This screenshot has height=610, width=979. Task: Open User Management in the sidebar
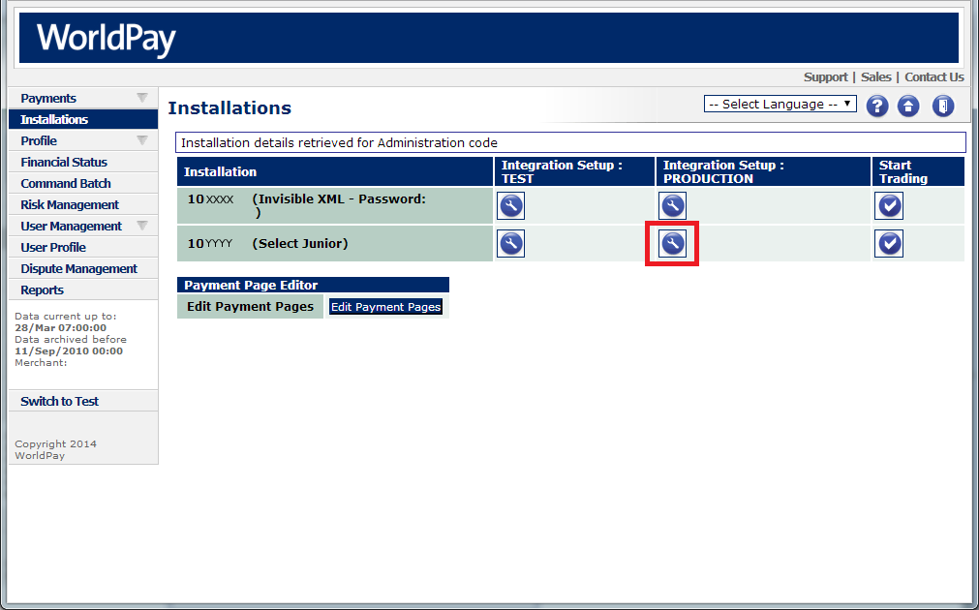click(x=83, y=226)
